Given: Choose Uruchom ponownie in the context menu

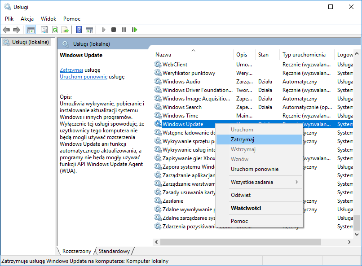Looking at the screenshot, I should coord(259,169).
